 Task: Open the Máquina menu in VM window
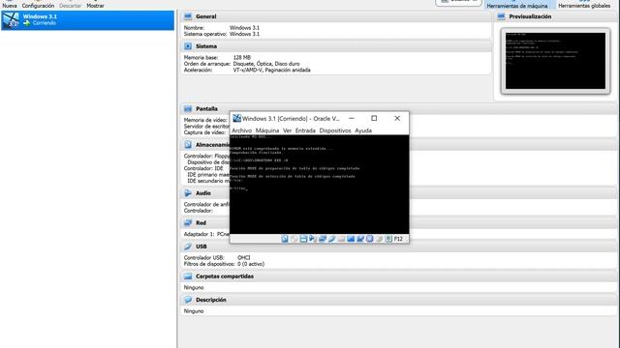click(x=267, y=130)
